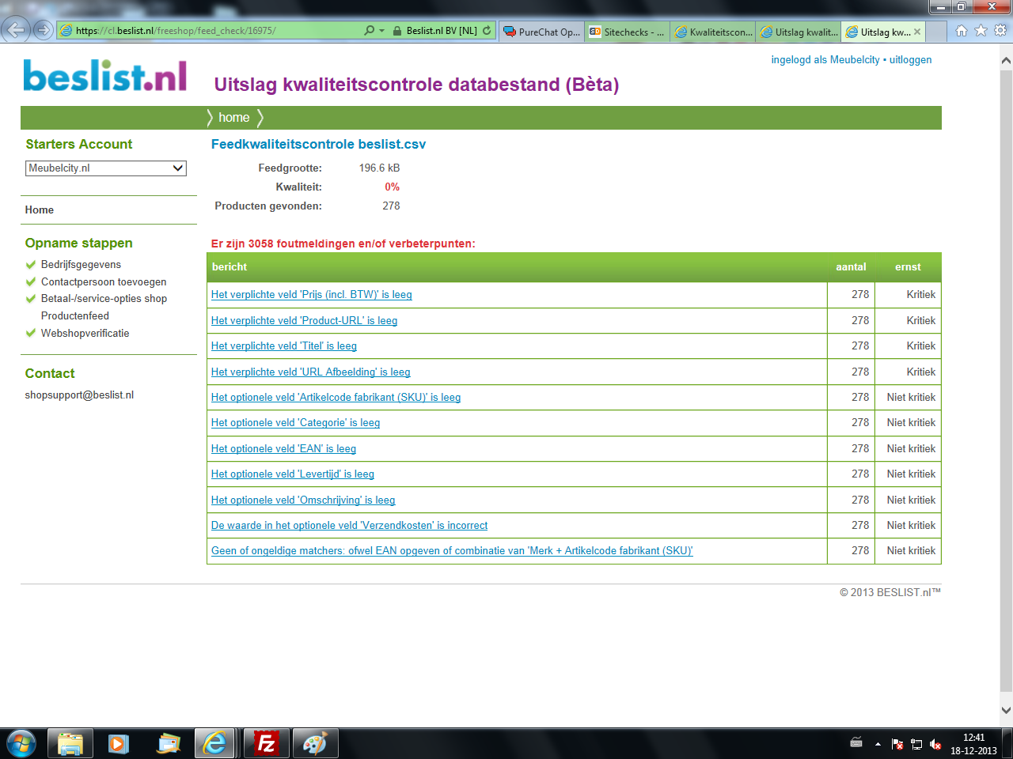The image size is (1013, 759).
Task: Open 'Omschrijving' is leeg link
Action: [303, 500]
